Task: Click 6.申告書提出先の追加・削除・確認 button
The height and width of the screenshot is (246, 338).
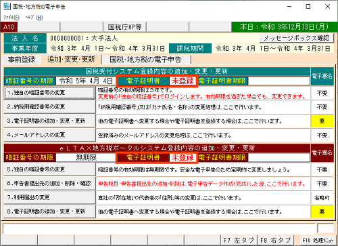Action: click(x=49, y=184)
